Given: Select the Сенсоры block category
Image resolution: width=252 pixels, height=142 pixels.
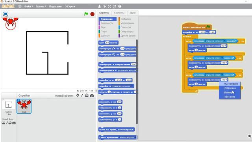Looking at the screenshot, I should click(126, 27).
